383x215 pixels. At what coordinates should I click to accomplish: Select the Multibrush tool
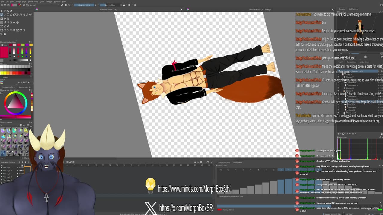30,15
